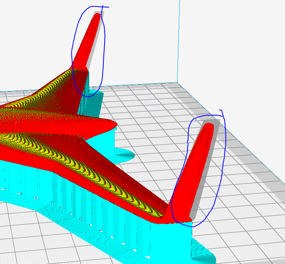Click the right wall of the build volume
Viewport: 285px width, 264px height.
(x=235, y=49)
